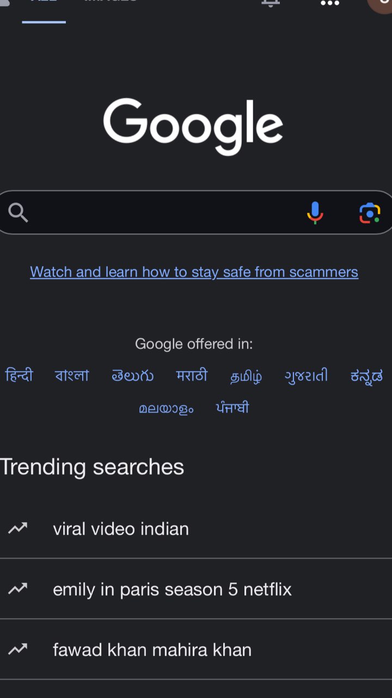The image size is (392, 698).
Task: Switch Google language to Hindi
Action: click(x=19, y=375)
